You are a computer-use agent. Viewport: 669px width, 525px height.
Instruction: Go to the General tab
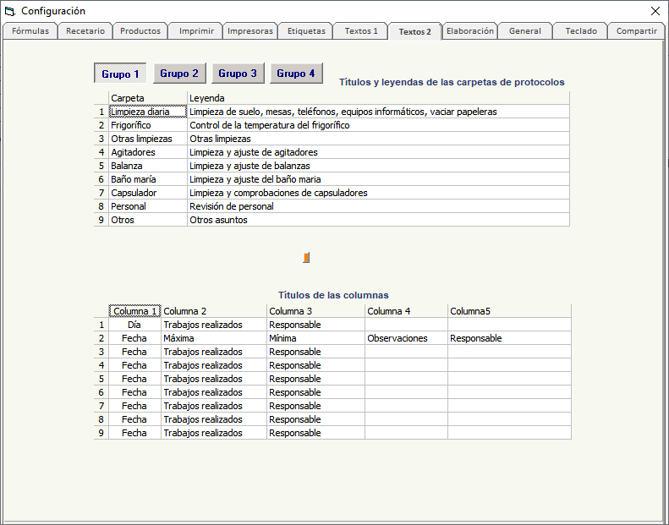(x=525, y=31)
